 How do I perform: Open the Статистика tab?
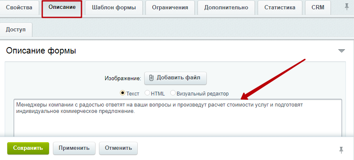click(280, 7)
